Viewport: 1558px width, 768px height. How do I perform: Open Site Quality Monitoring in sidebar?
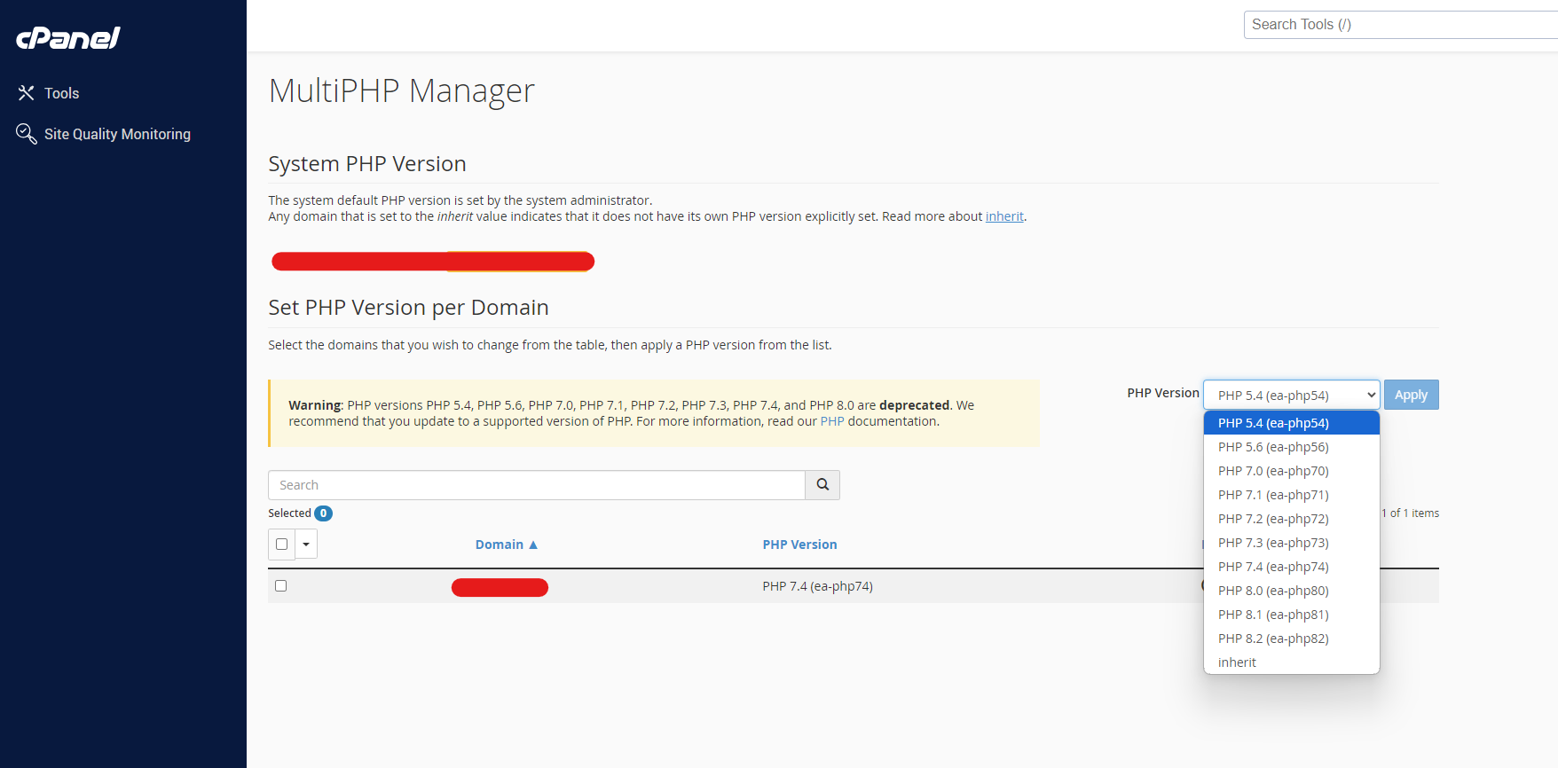[117, 134]
